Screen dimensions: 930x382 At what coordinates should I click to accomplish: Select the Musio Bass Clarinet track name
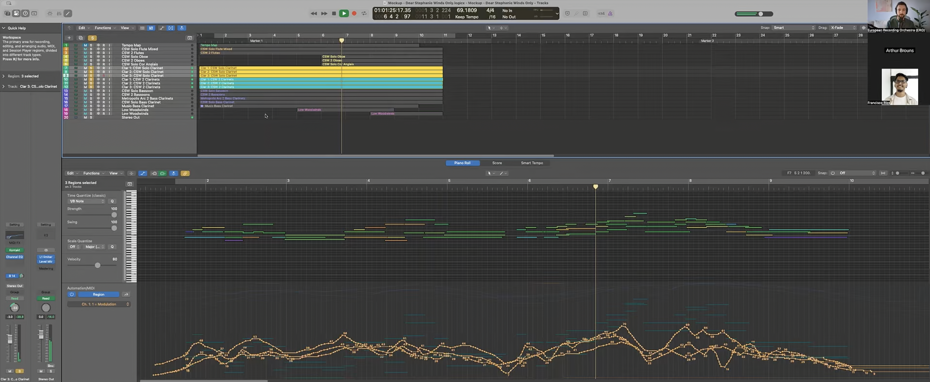point(138,106)
